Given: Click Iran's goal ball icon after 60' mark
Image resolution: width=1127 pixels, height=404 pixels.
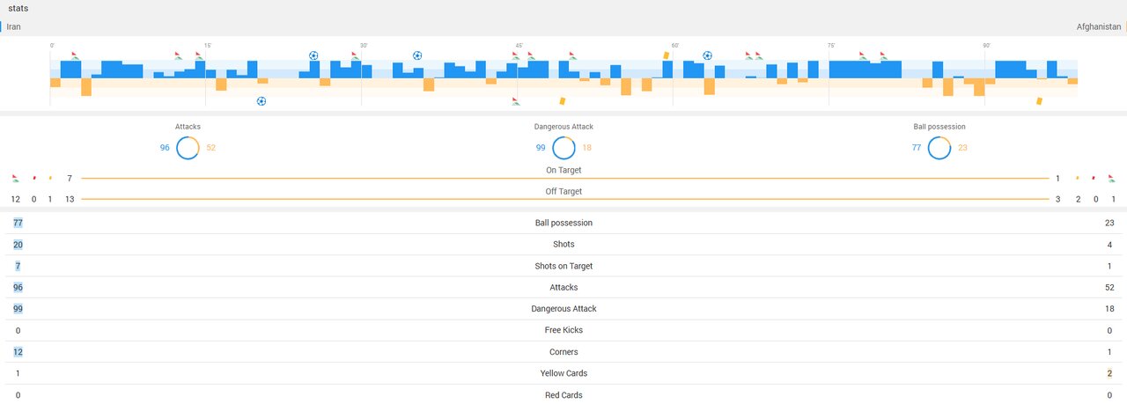Looking at the screenshot, I should tap(707, 55).
